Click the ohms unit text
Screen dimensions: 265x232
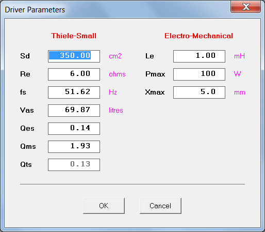(117, 74)
